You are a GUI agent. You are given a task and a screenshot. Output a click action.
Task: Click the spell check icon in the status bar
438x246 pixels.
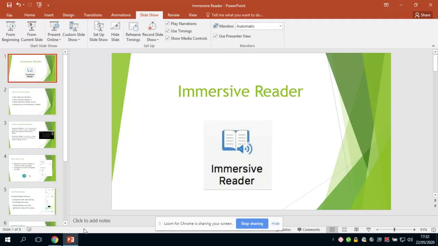[29, 230]
